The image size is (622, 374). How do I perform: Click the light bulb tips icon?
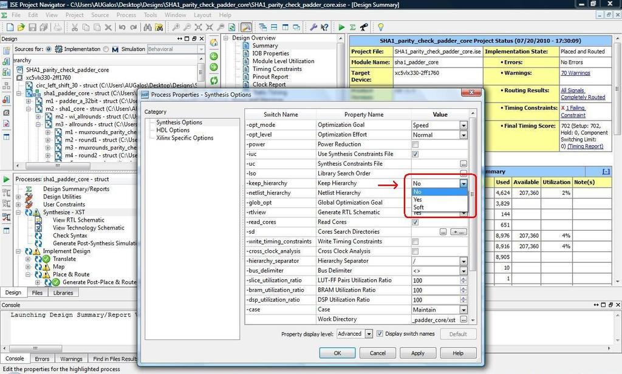(x=381, y=27)
